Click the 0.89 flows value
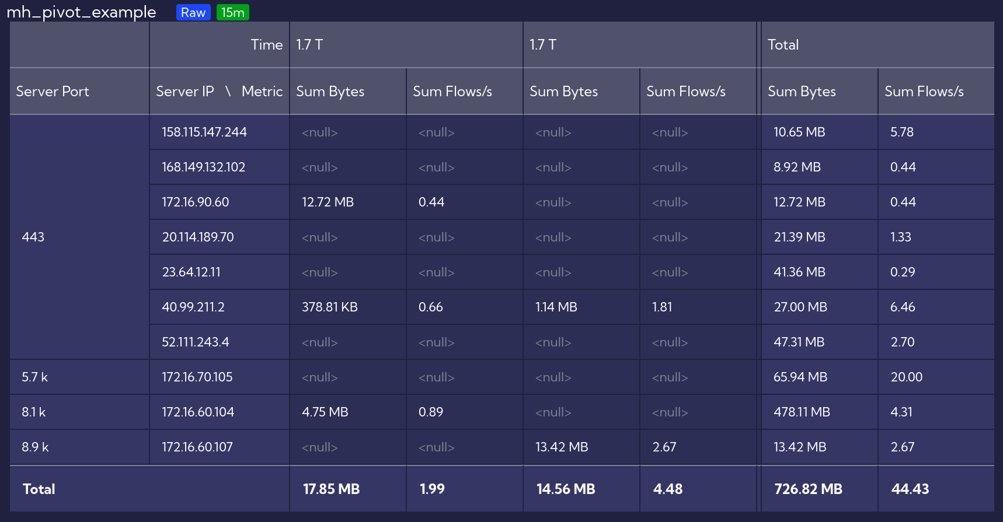This screenshot has height=522, width=1003. pos(431,412)
